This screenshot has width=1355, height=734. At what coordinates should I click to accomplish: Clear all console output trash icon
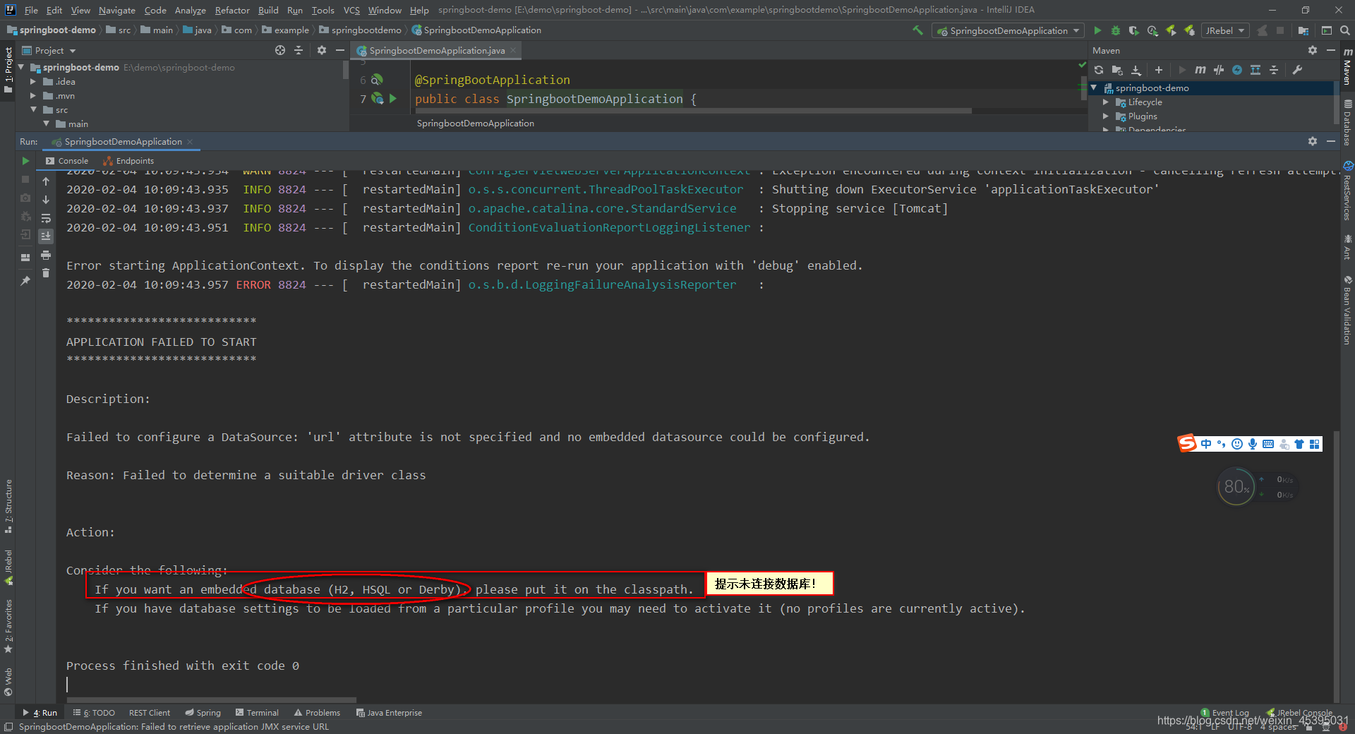click(x=46, y=273)
